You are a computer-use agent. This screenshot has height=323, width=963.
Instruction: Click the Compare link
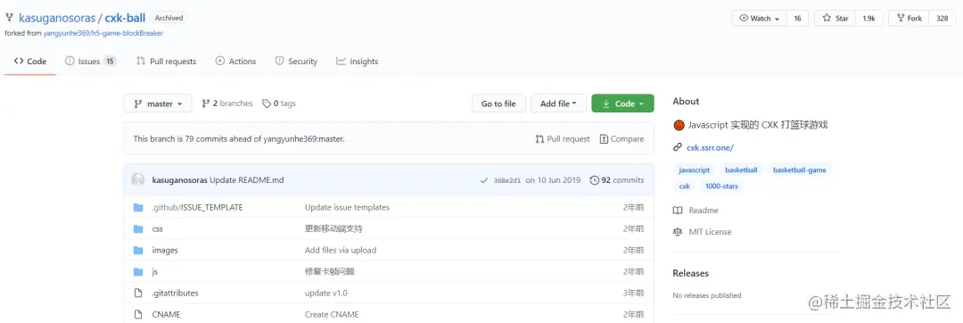tap(621, 139)
